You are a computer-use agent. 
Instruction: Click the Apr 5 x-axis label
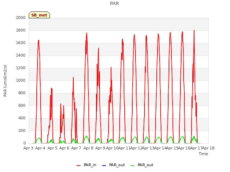point(52,148)
